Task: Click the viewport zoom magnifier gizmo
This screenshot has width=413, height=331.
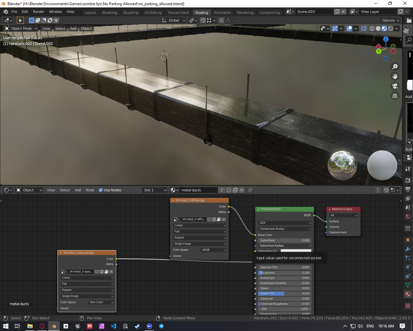Action: (x=395, y=67)
